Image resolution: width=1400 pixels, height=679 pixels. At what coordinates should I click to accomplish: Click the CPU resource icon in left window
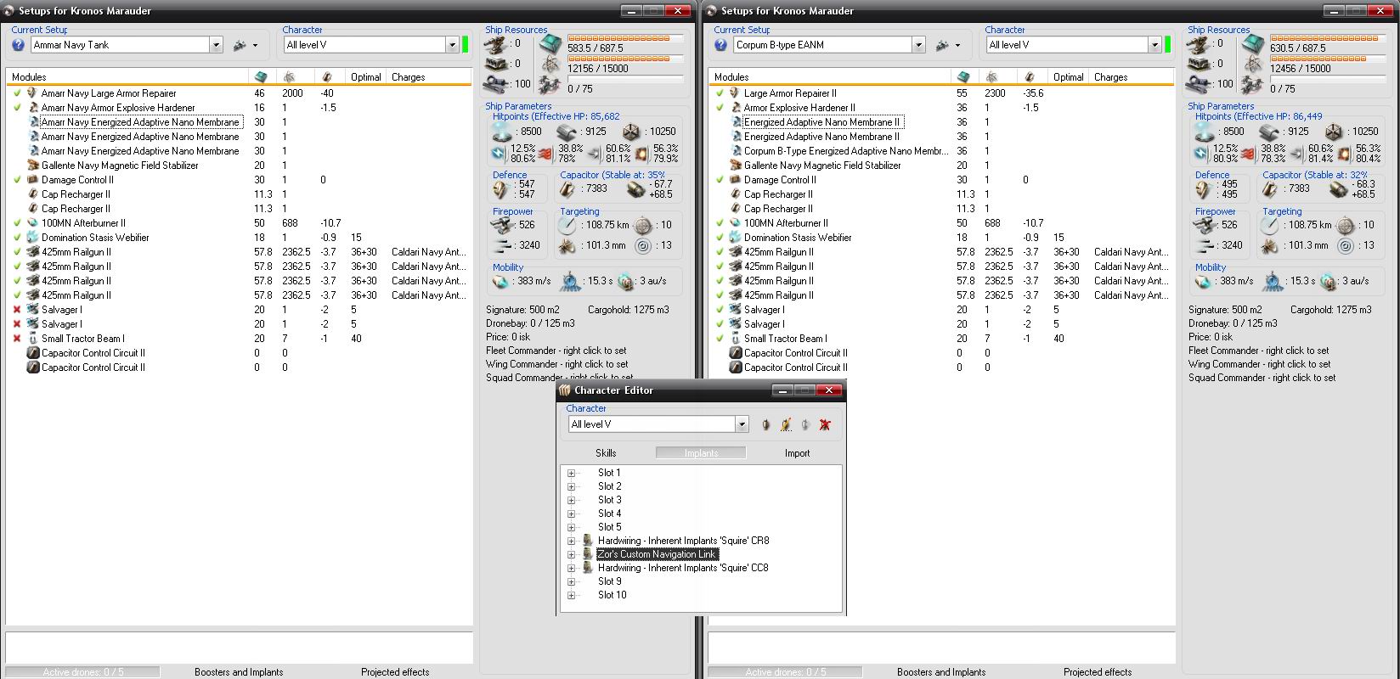pyautogui.click(x=551, y=43)
